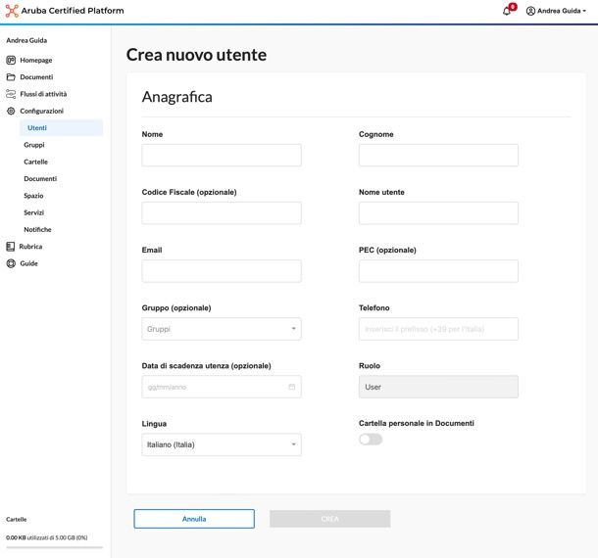Select Utenti submenu item
The width and height of the screenshot is (598, 558).
click(61, 128)
